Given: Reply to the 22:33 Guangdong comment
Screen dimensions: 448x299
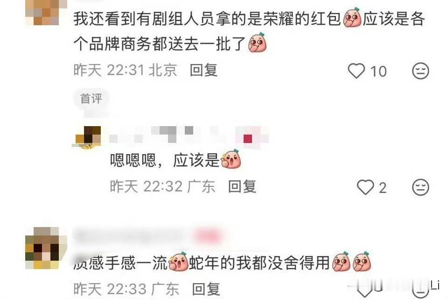Looking at the screenshot, I should pyautogui.click(x=206, y=289).
